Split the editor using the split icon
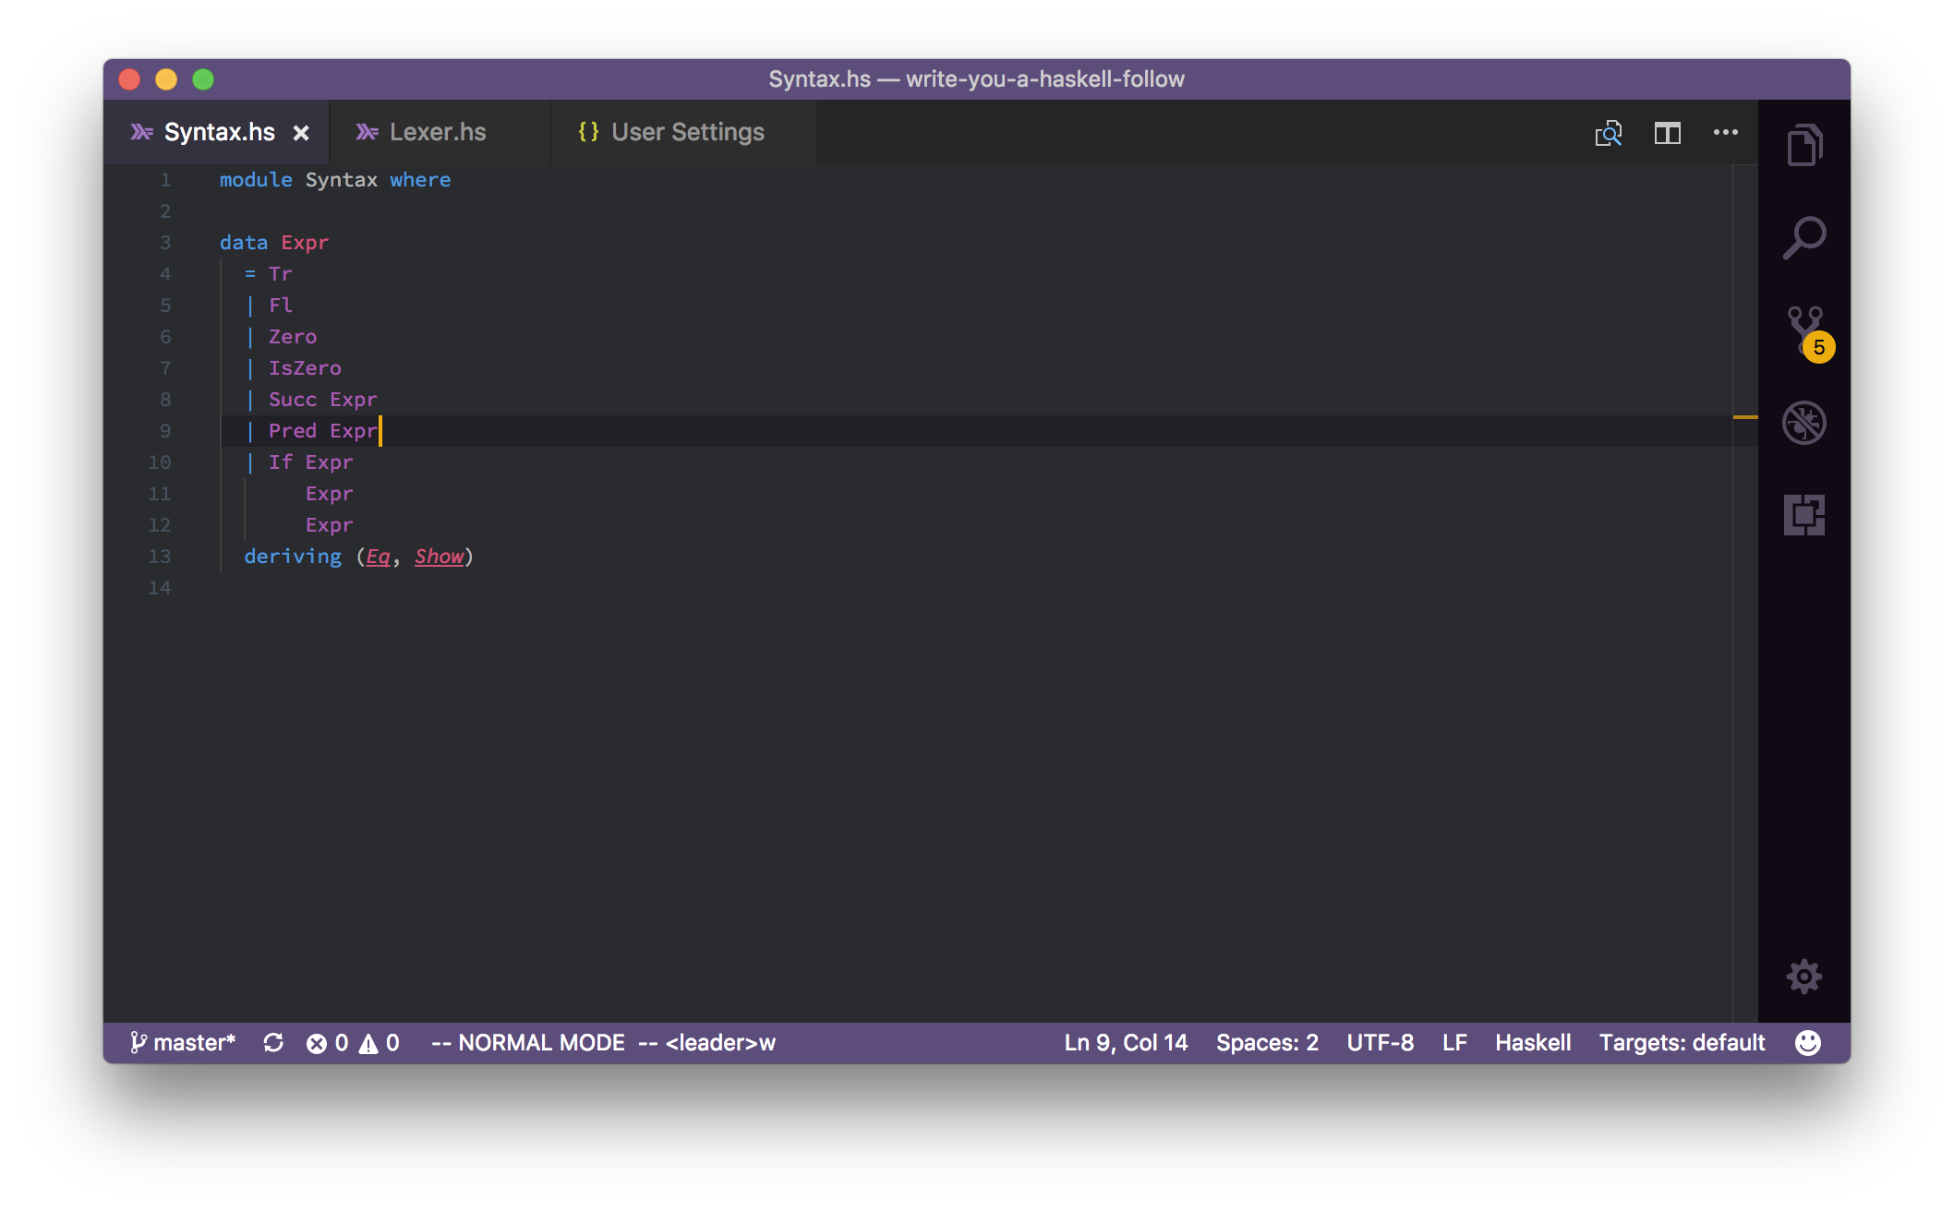 1667,133
